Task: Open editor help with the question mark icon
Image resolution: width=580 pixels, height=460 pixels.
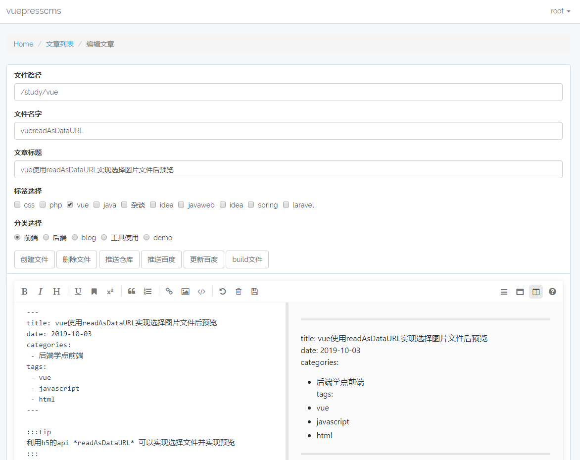Action: tap(552, 292)
